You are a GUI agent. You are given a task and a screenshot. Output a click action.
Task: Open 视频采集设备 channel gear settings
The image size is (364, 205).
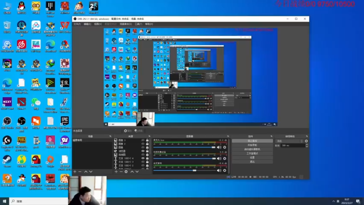[224, 159]
